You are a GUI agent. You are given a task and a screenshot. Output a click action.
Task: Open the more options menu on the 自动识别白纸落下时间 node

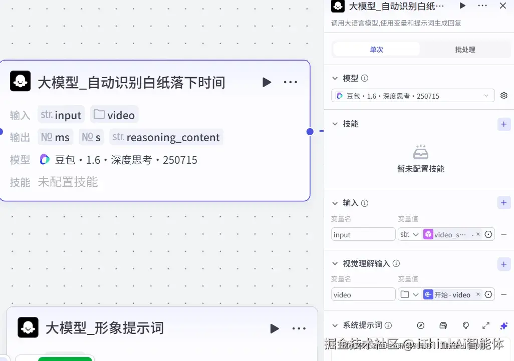coord(291,82)
